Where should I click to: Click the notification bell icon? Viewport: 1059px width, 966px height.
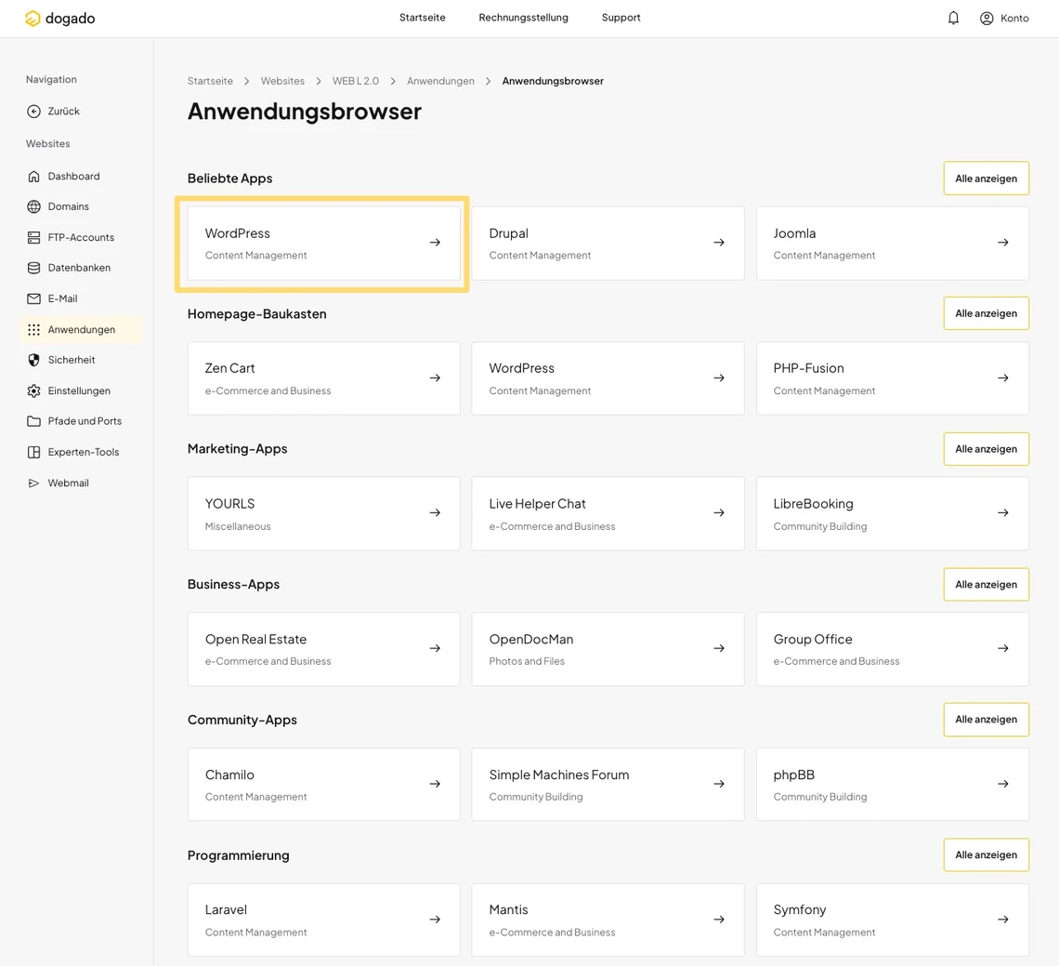point(953,18)
